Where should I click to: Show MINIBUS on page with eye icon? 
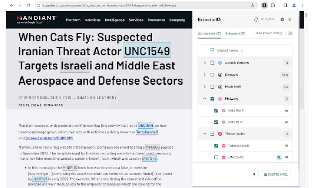click(x=287, y=122)
